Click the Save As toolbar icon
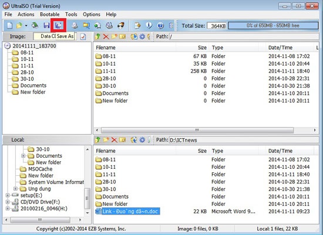 coord(59,26)
